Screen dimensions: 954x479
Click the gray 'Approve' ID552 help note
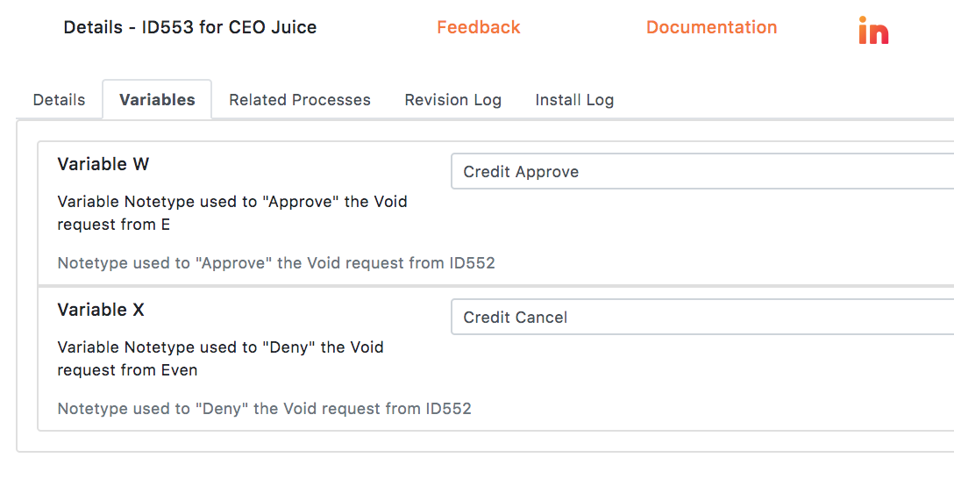pyautogui.click(x=276, y=263)
